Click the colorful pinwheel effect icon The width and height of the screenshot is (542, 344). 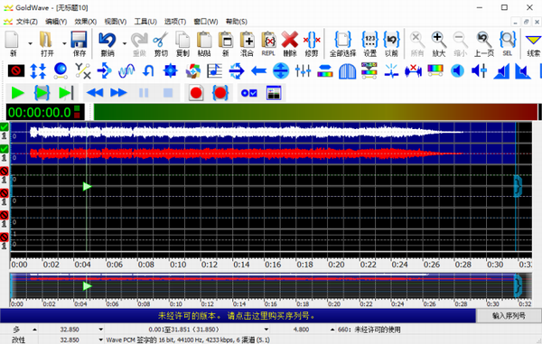click(x=192, y=70)
